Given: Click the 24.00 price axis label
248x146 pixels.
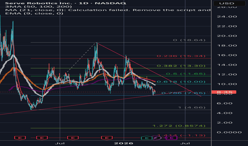Looking at the screenshot, I should click(x=227, y=16).
